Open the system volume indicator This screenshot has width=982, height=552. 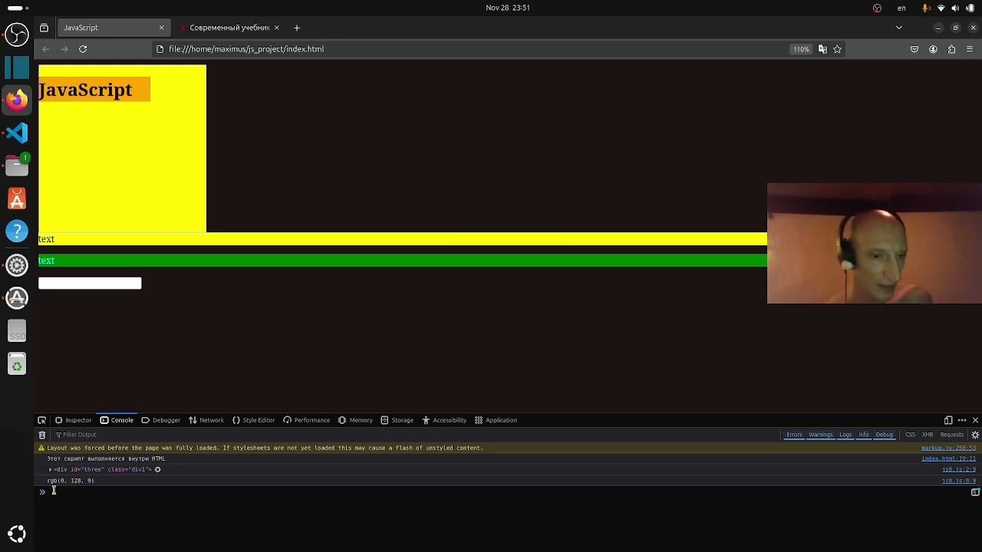coord(955,8)
